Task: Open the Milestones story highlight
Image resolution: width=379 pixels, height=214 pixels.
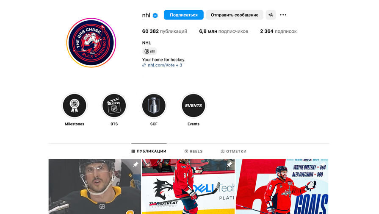Action: click(x=75, y=106)
